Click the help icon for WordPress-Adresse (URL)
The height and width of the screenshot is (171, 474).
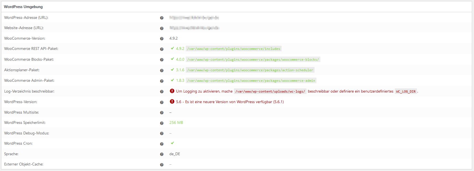(162, 18)
